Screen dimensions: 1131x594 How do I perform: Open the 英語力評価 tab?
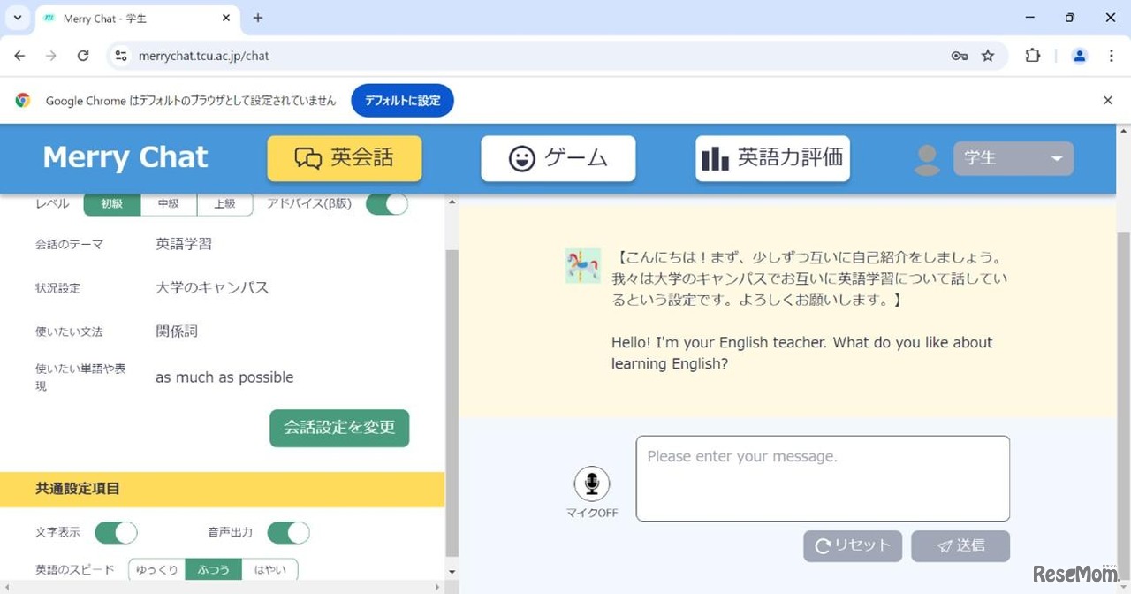click(773, 158)
